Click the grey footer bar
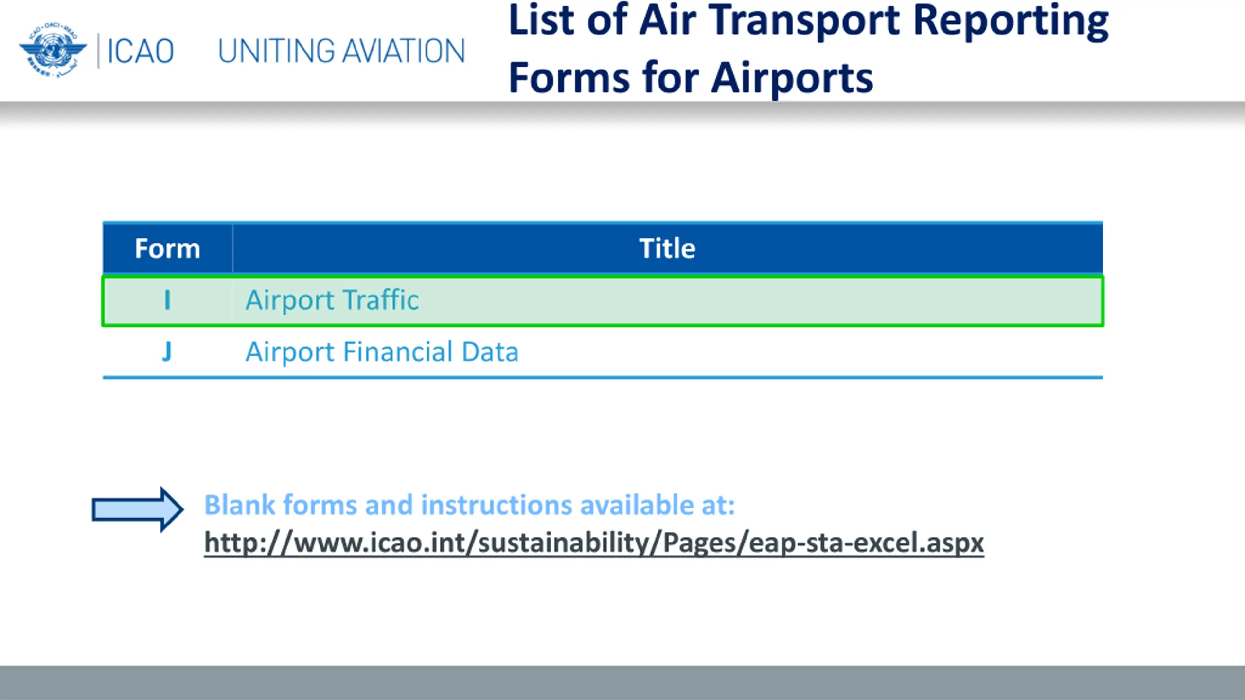1245x700 pixels. [622, 683]
